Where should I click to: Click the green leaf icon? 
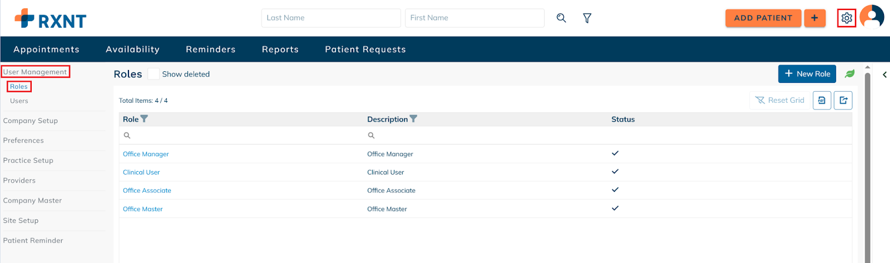point(849,73)
